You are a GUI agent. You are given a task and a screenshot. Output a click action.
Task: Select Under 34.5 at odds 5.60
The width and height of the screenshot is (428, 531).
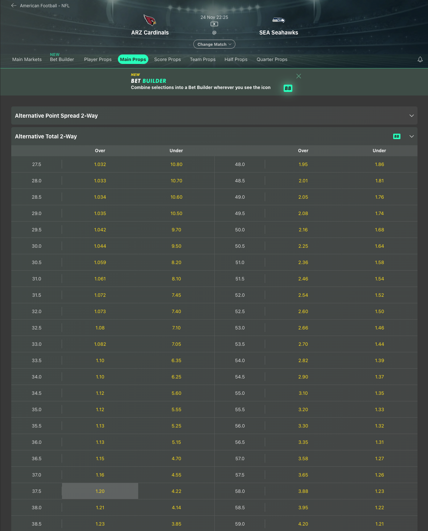(x=176, y=393)
